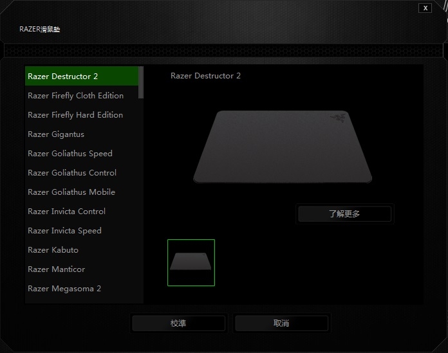
Task: Click the mouse mat list scrollbar thumb
Action: pyautogui.click(x=141, y=82)
